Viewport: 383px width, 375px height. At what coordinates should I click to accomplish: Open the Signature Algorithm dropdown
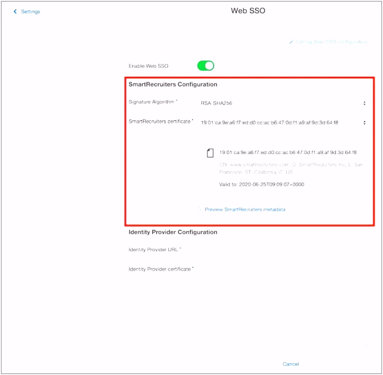[x=283, y=103]
